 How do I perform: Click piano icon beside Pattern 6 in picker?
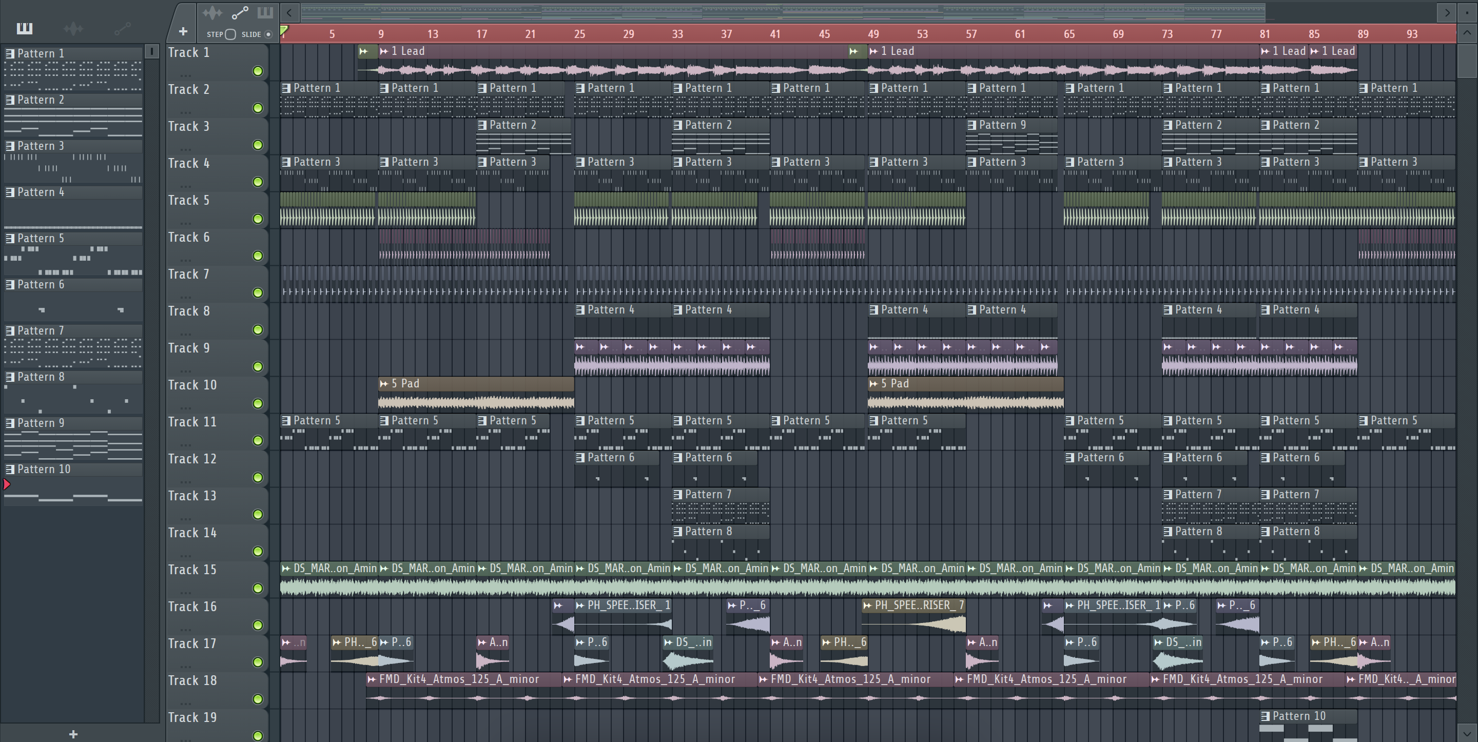(x=10, y=285)
